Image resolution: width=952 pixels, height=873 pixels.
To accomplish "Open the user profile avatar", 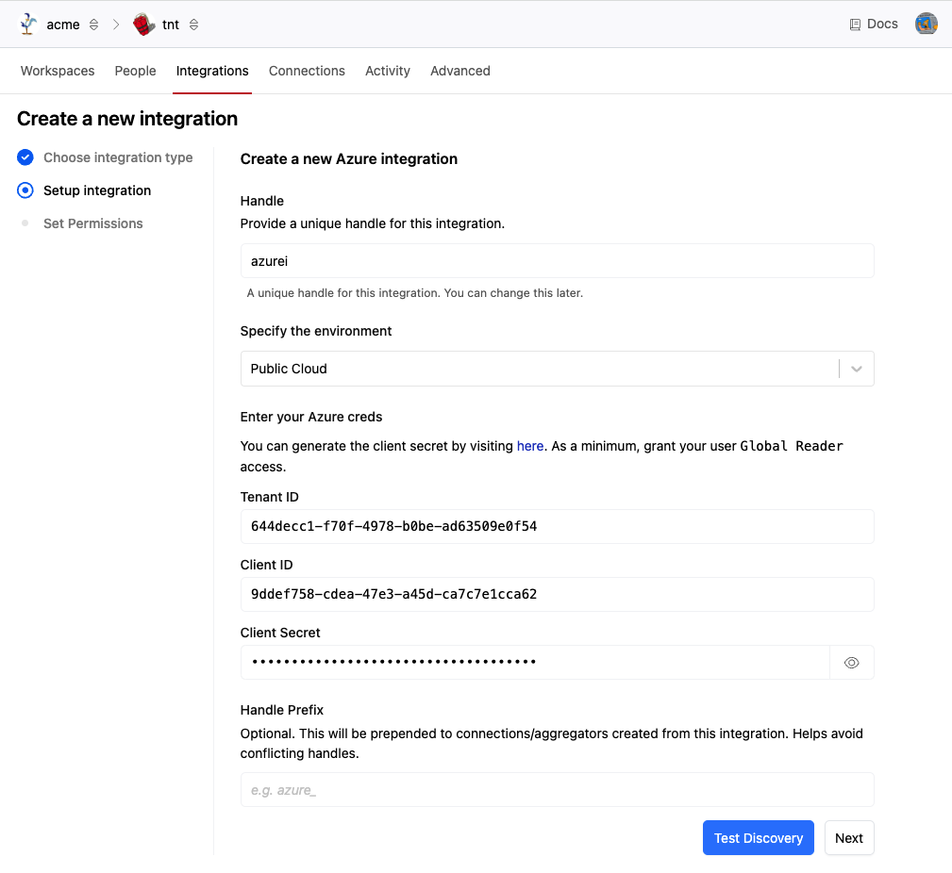I will tap(926, 25).
